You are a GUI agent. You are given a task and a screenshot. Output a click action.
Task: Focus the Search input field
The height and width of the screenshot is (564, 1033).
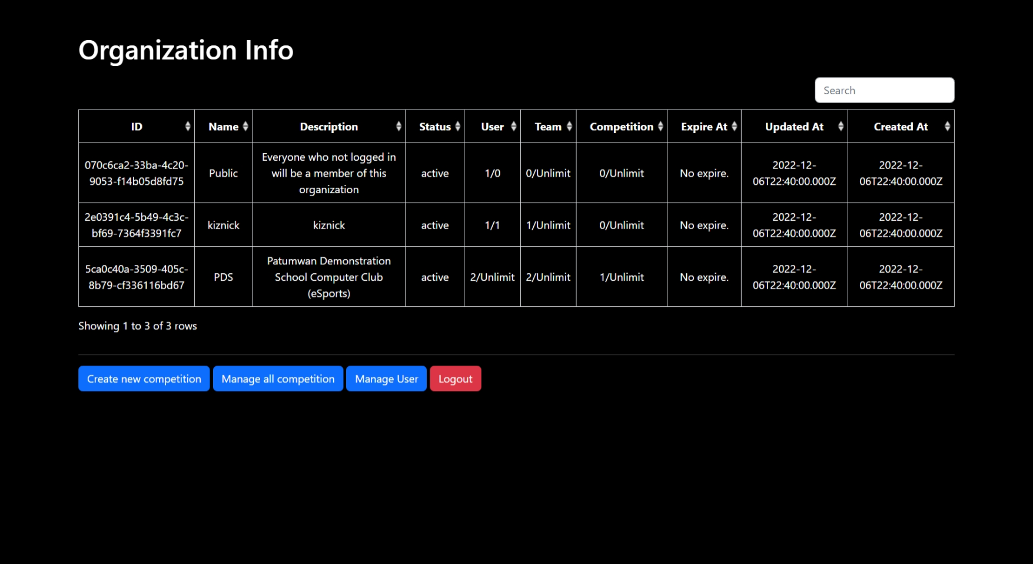click(x=884, y=90)
